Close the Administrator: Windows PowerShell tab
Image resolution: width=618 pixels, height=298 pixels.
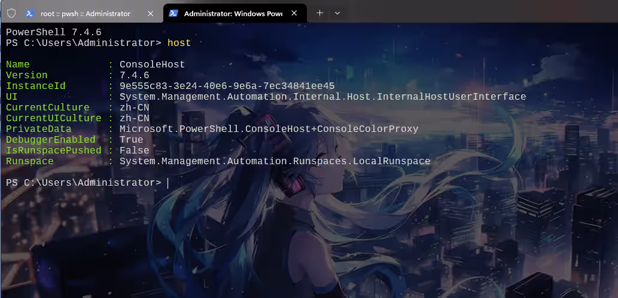(294, 13)
